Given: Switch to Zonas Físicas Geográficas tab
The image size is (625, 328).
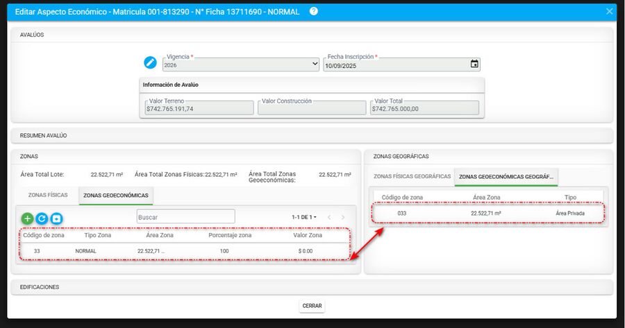Looking at the screenshot, I should [412, 177].
